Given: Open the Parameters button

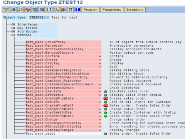Looking at the screenshot, I should (112, 10).
